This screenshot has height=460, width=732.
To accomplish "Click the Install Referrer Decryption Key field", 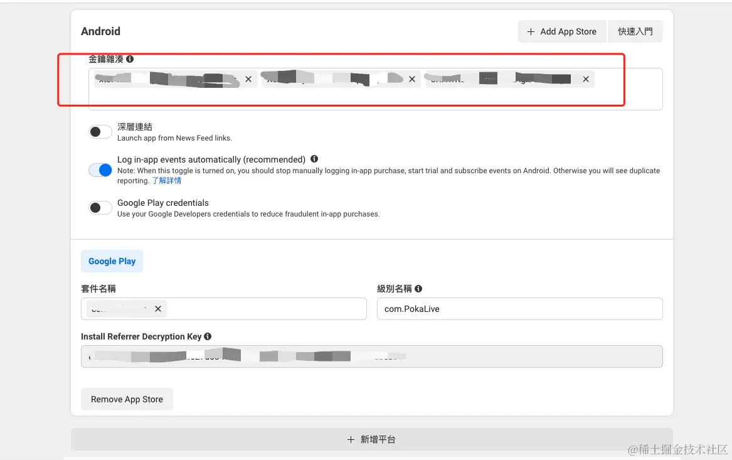I will [x=371, y=356].
